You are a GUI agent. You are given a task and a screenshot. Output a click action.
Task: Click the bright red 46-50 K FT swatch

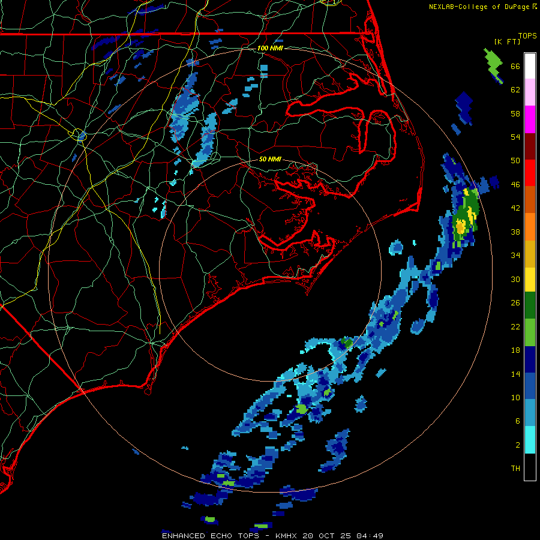(530, 173)
